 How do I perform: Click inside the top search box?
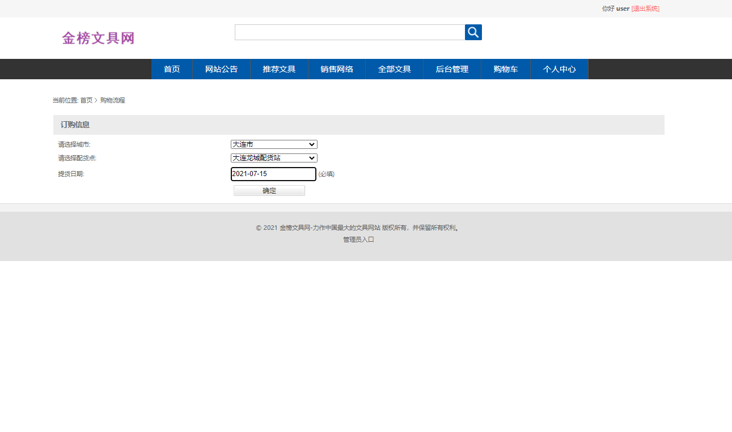pyautogui.click(x=349, y=32)
